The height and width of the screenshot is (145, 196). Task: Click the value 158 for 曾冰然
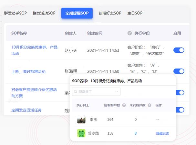pyautogui.click(x=110, y=133)
